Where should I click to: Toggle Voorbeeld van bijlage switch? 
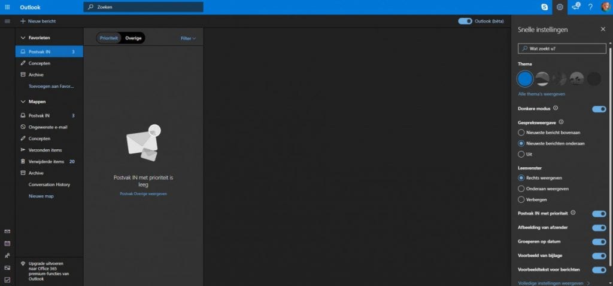[x=599, y=256]
